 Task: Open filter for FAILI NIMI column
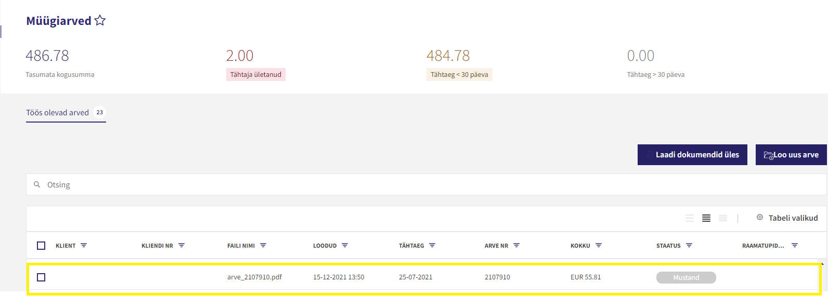[263, 245]
